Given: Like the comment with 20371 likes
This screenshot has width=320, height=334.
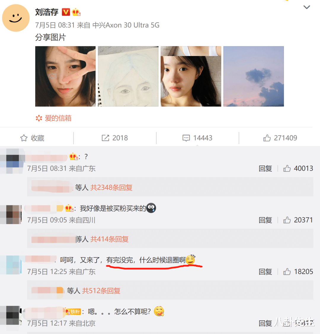Looking at the screenshot, I should (x=287, y=220).
